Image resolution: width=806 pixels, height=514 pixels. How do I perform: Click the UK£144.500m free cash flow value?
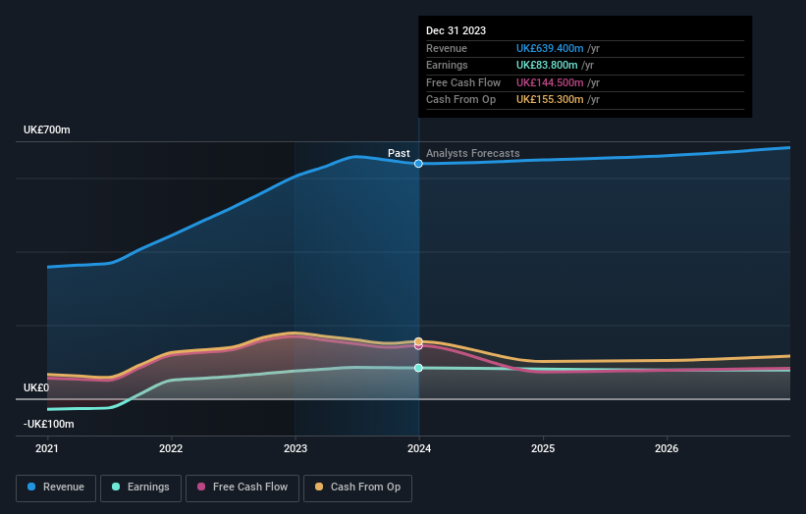[550, 82]
